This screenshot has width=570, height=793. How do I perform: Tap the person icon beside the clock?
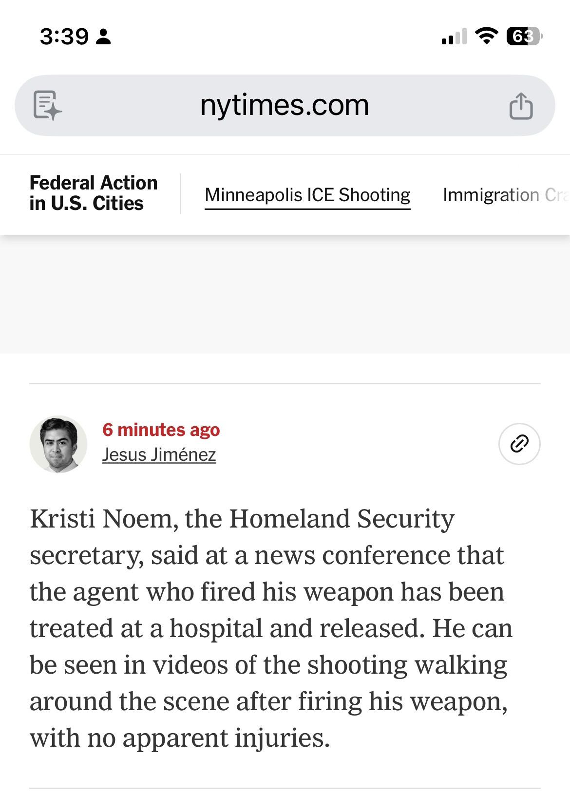(103, 37)
